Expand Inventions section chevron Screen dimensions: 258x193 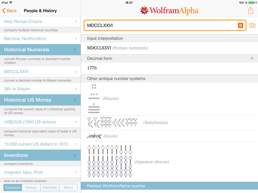pyautogui.click(x=75, y=155)
